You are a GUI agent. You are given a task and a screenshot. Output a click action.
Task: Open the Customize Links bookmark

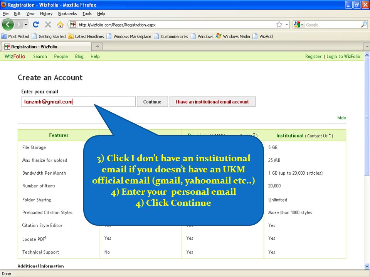point(171,36)
